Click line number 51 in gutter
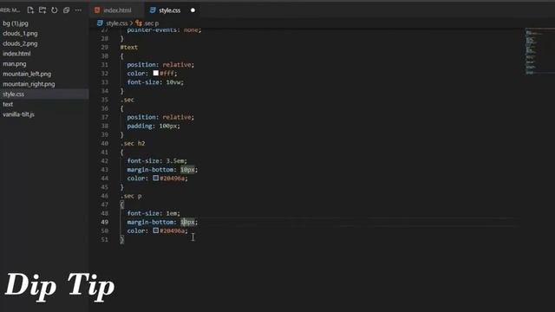Image resolution: width=555 pixels, height=312 pixels. (x=104, y=239)
